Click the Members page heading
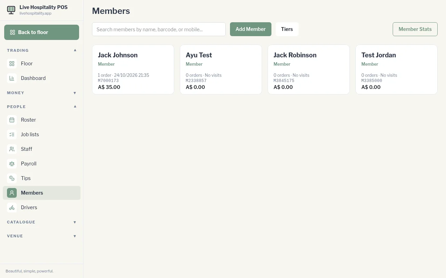Image resolution: width=446 pixels, height=278 pixels. click(111, 11)
